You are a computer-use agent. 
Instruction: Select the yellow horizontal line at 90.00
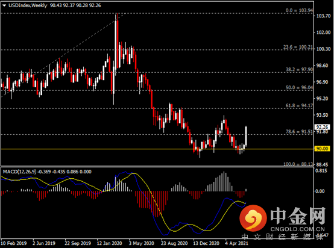coord(157,149)
